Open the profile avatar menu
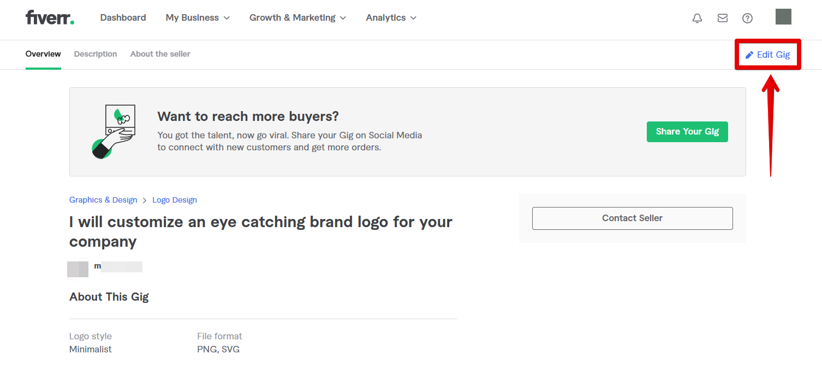822x372 pixels. point(783,17)
